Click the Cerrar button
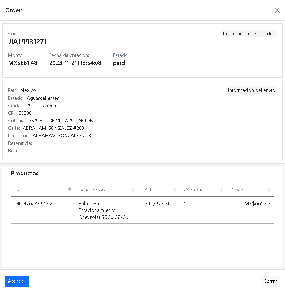This screenshot has width=285, height=289. point(270,281)
